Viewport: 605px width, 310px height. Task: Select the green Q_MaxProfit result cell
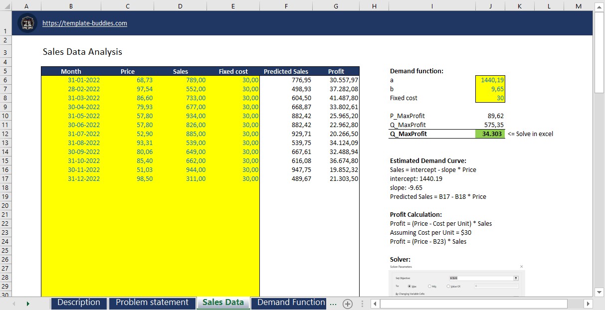pos(491,134)
